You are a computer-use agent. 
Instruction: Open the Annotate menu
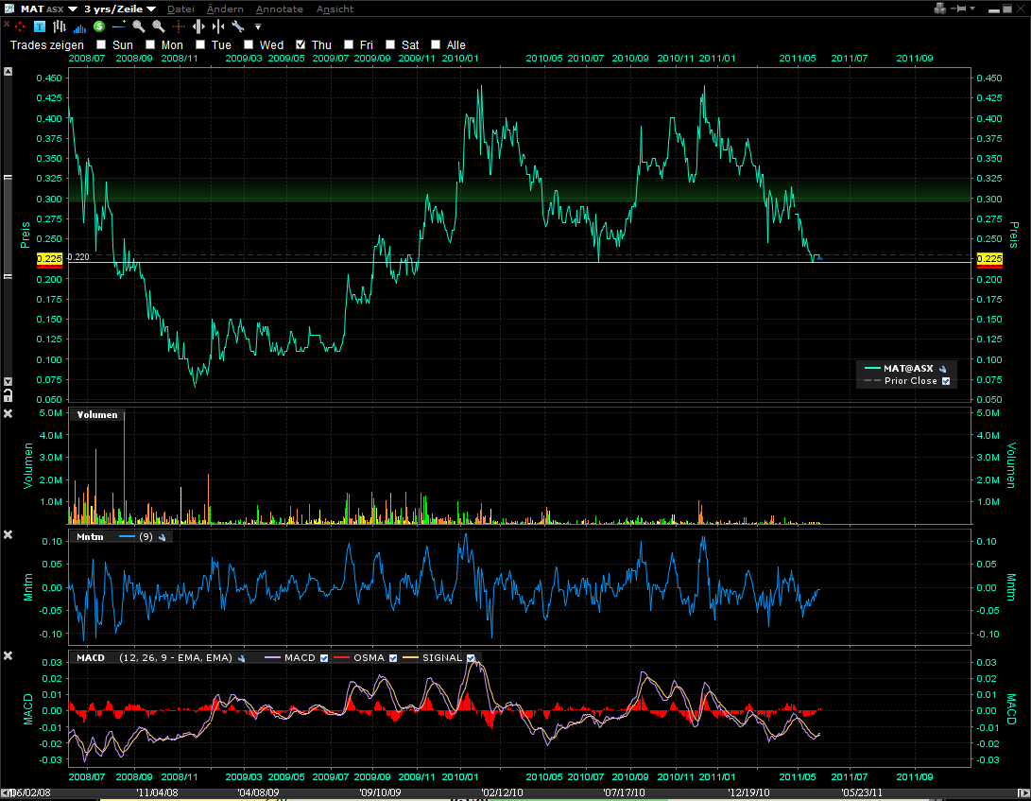point(280,9)
